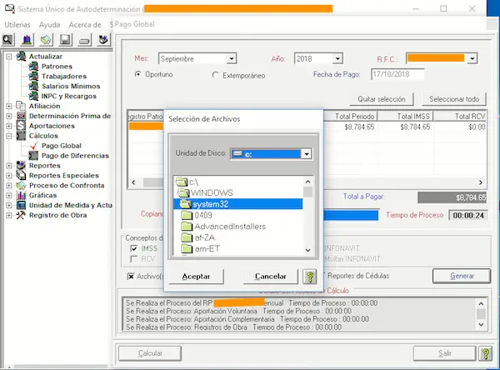Viewport: 500px width, 370px height.
Task: Expand the Afiliación tree node
Action: 9,106
